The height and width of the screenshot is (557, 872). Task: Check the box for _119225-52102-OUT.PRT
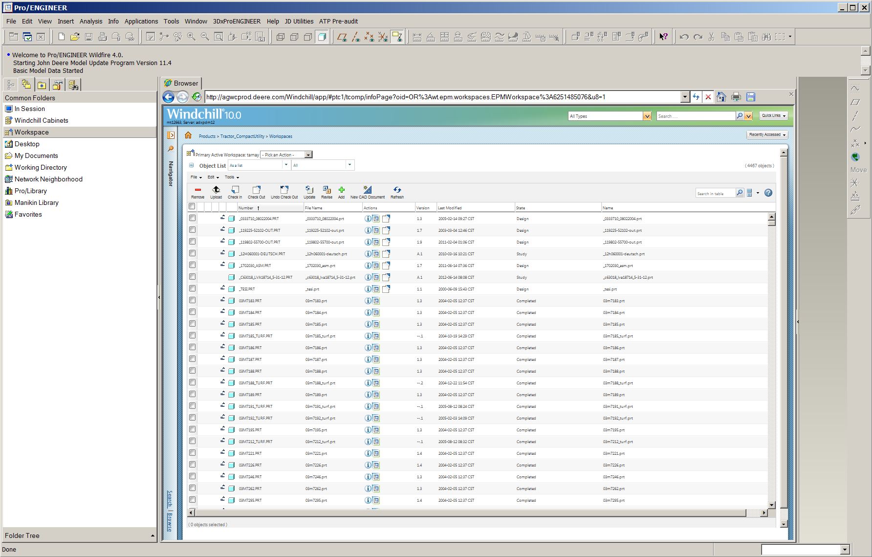tap(192, 230)
